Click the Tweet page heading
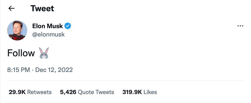 tap(42, 8)
